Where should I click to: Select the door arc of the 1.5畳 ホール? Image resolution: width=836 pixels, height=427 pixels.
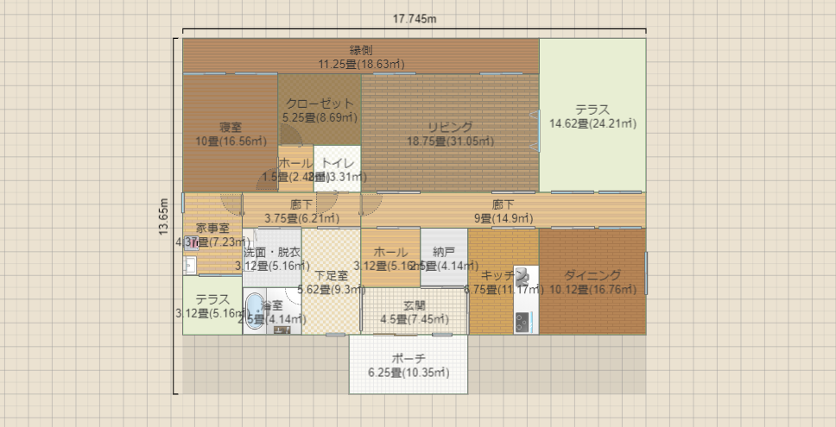point(268,180)
